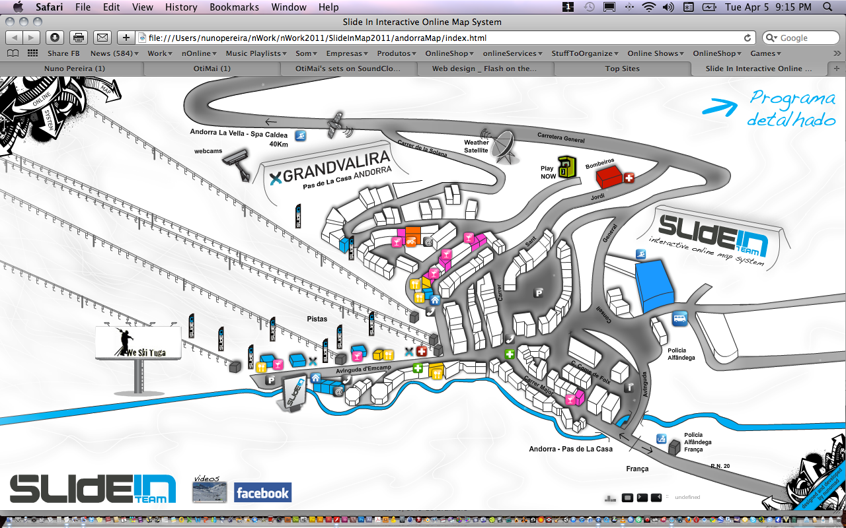846x528 pixels.
Task: Click the pink cocktail icon near Carrer Major
Action: click(569, 400)
